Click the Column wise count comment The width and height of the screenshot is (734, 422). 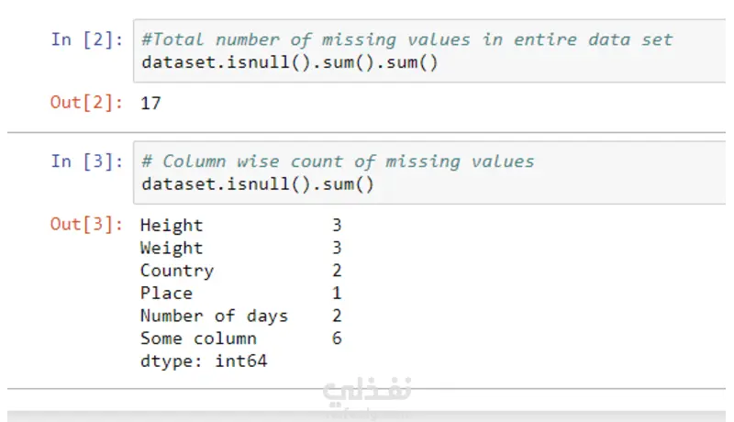tap(338, 161)
